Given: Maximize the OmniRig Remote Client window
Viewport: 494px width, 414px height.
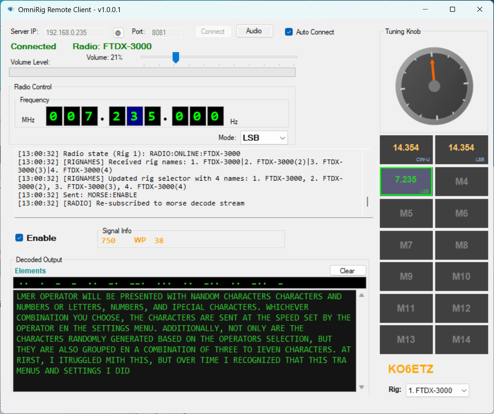Looking at the screenshot, I should [453, 9].
